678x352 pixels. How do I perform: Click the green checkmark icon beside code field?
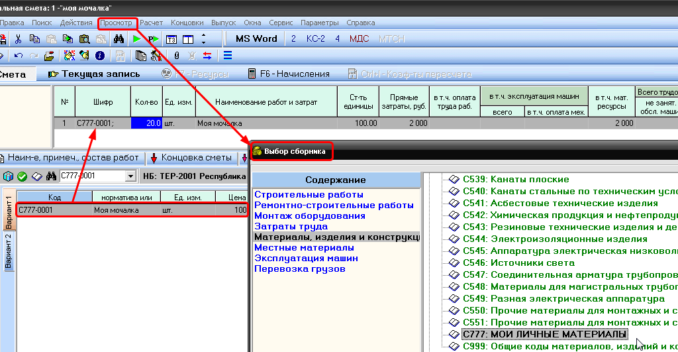[x=22, y=176]
